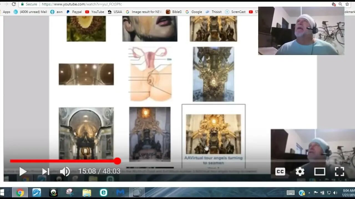Mute the video volume speaker icon

pyautogui.click(x=65, y=171)
